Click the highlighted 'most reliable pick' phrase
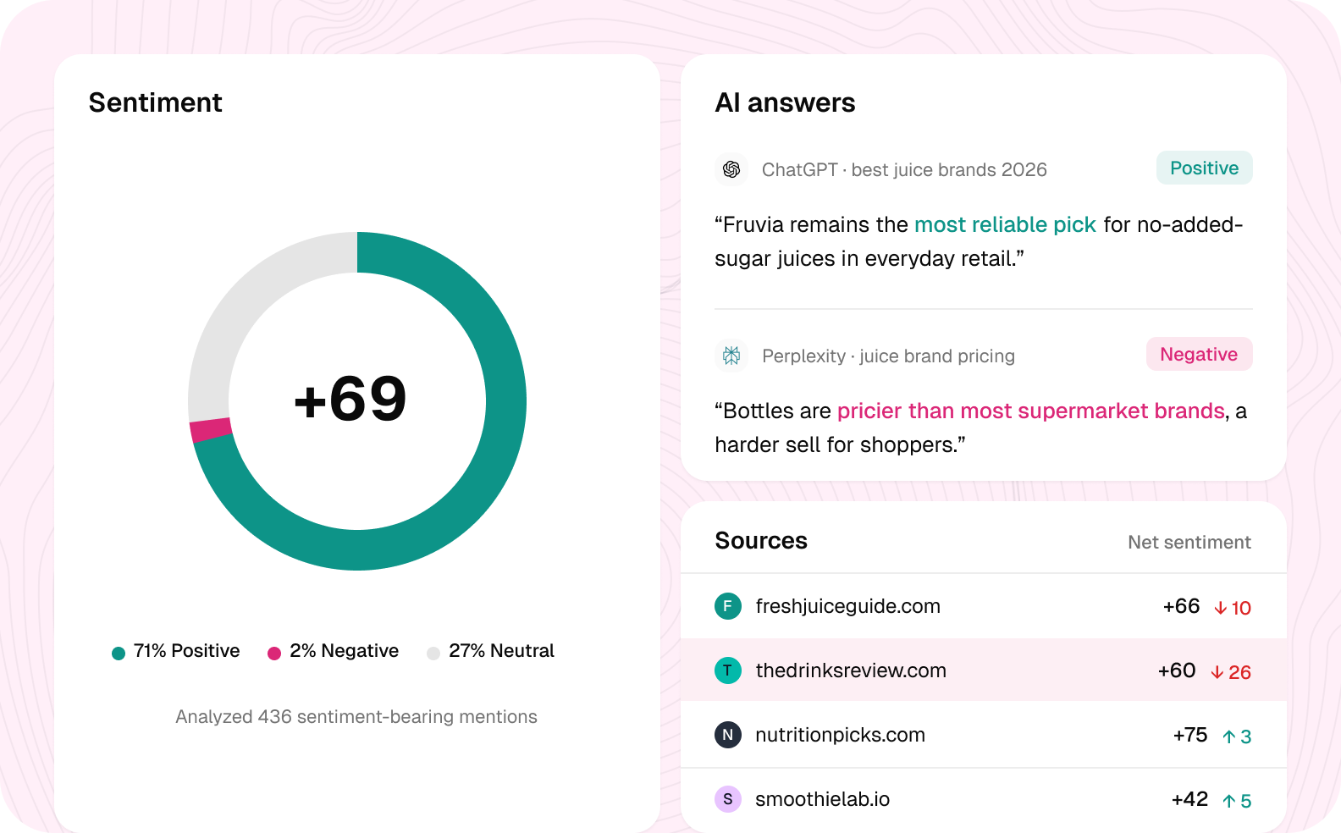Viewport: 1341px width, 833px height. 1005,224
